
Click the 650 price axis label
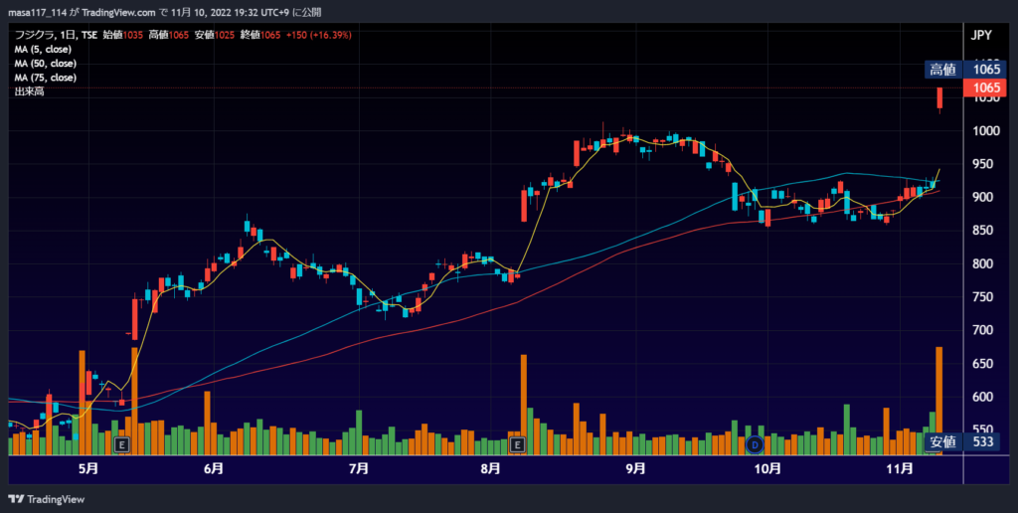(x=985, y=364)
